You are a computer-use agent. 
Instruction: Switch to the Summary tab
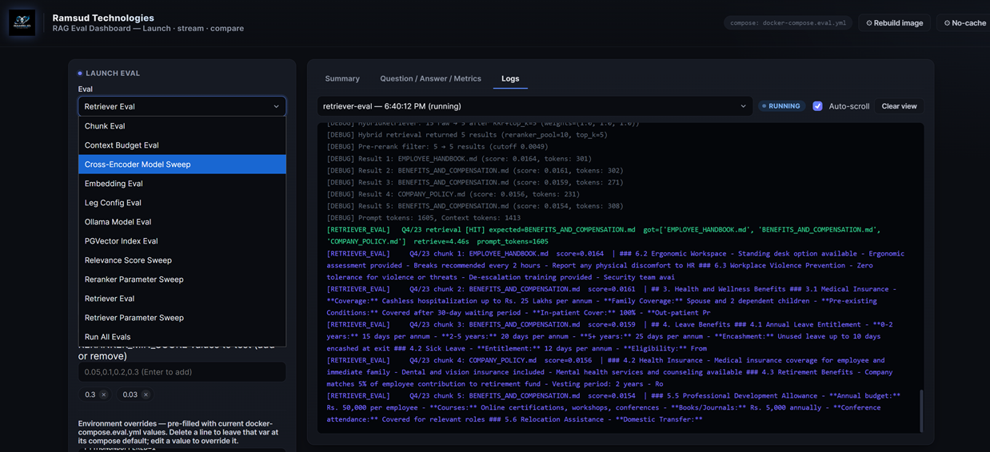(x=342, y=78)
